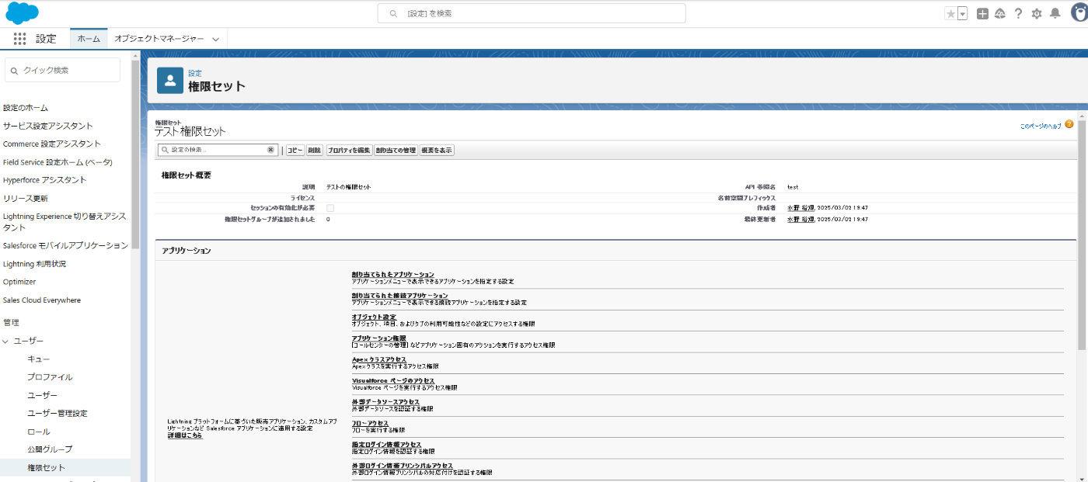
Task: Select 権限セット in sidebar
Action: pyautogui.click(x=47, y=467)
